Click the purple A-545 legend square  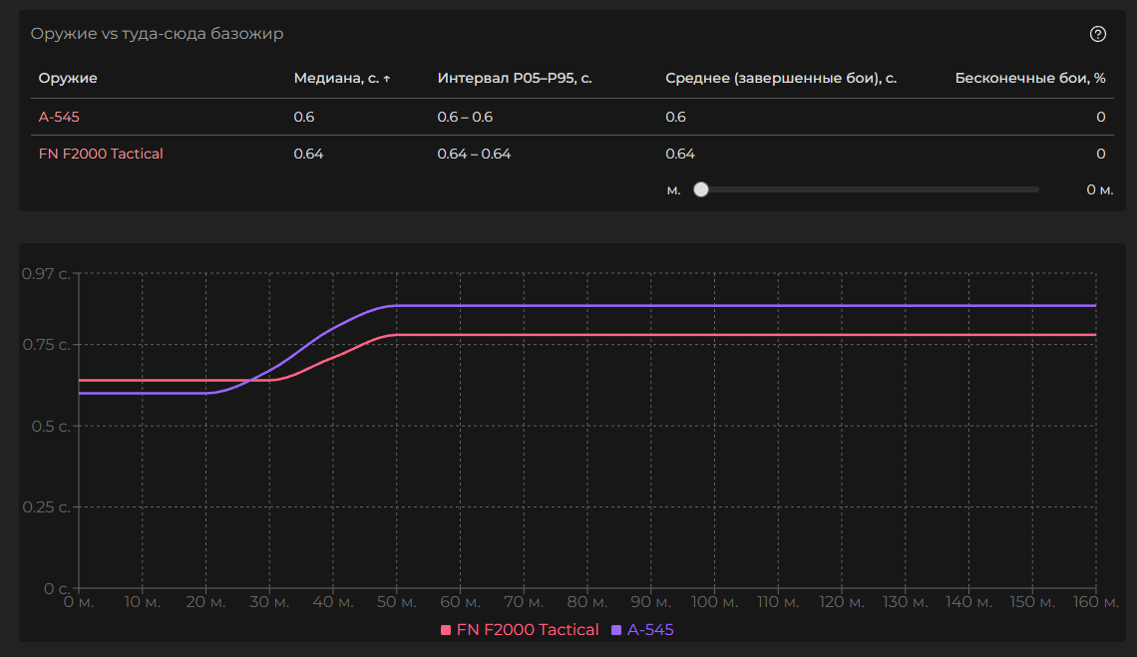click(x=616, y=630)
